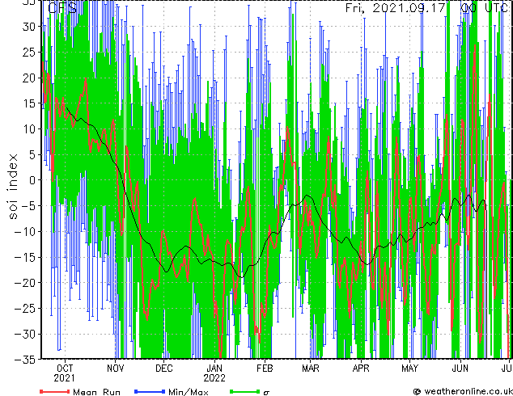Click the y-axis label -25
The image size is (513, 396).
26,309
